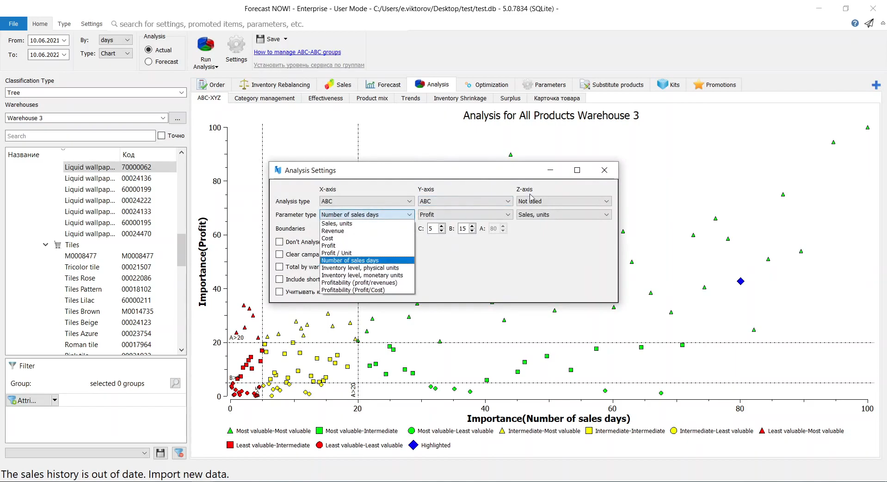Switch to the Effectiveness tab
The height and width of the screenshot is (482, 887).
[326, 98]
